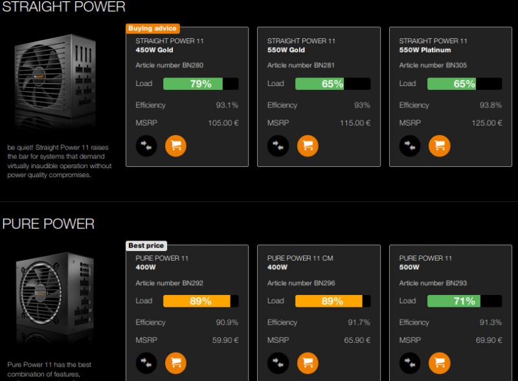The width and height of the screenshot is (518, 381).
Task: Click the Pure Power PSU product image
Action: [x=54, y=297]
